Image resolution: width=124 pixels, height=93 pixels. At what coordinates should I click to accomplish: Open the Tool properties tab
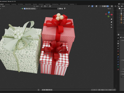118,38
